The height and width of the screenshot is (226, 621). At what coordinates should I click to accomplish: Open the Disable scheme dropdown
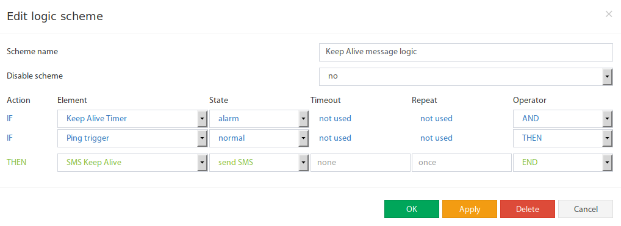[466, 77]
